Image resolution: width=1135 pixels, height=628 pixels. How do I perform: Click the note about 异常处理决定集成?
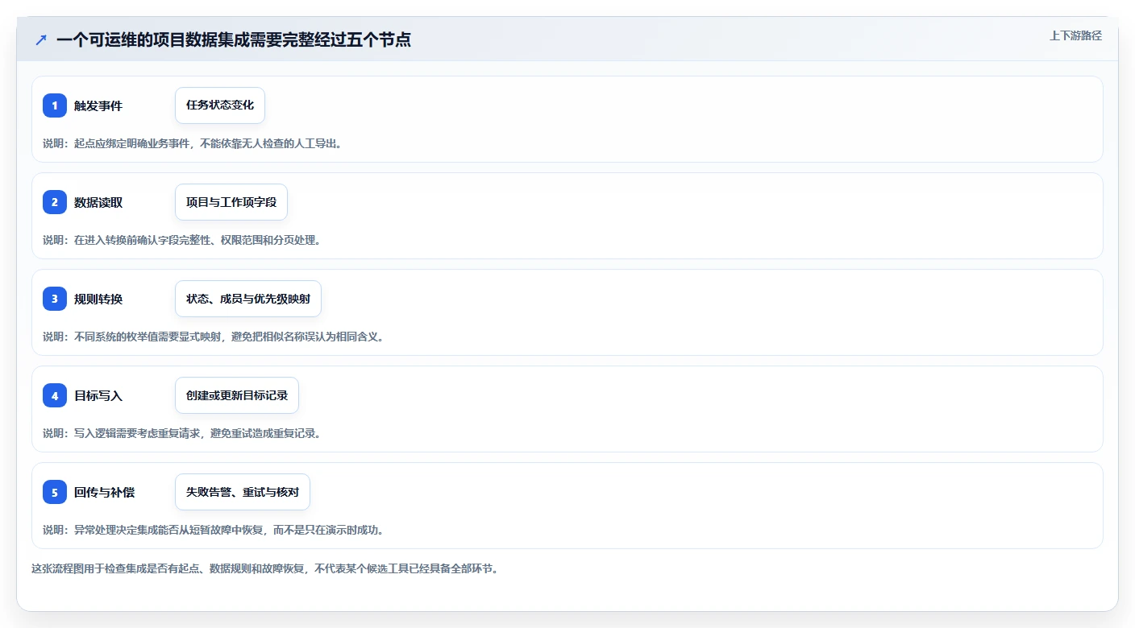point(214,530)
